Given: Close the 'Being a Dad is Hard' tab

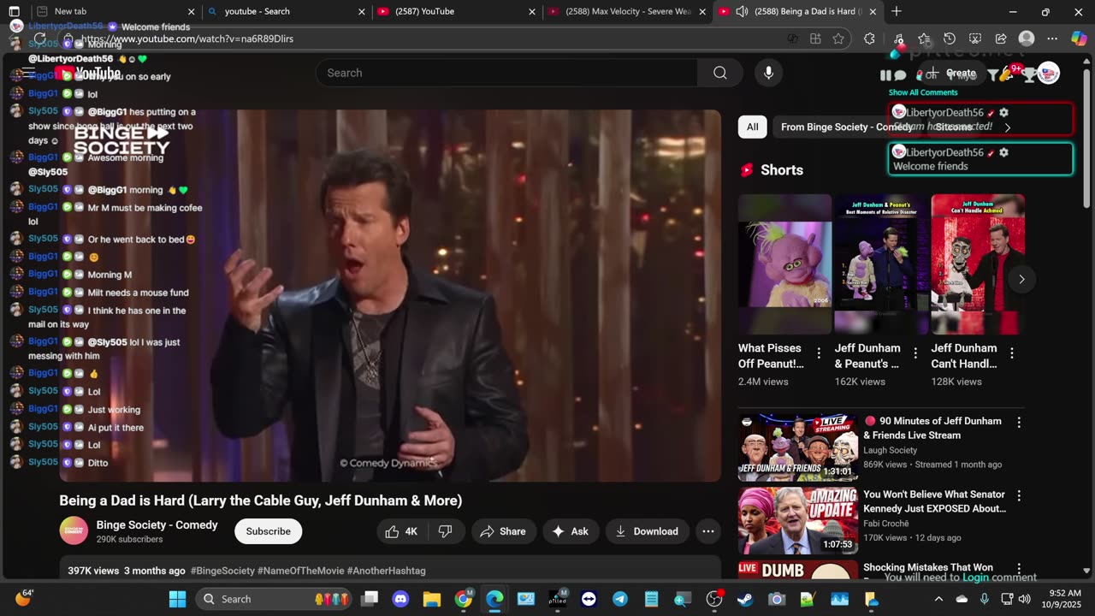Looking at the screenshot, I should click(873, 11).
